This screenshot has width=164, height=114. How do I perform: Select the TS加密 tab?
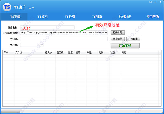click(x=97, y=17)
